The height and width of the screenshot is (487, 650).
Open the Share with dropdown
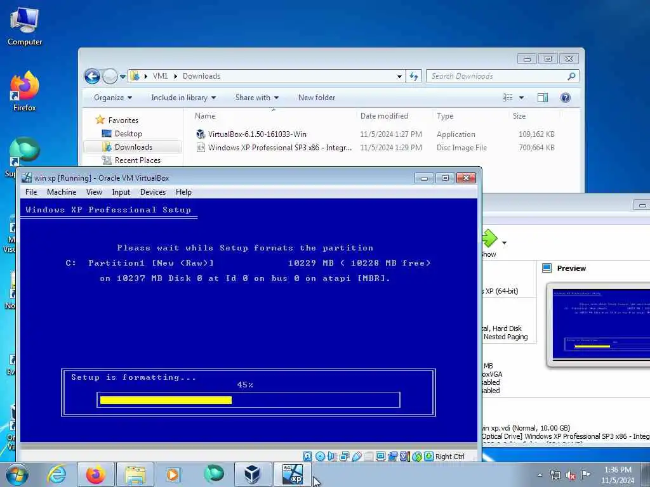tap(256, 98)
